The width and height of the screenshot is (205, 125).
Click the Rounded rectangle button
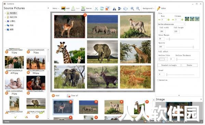click(x=169, y=65)
